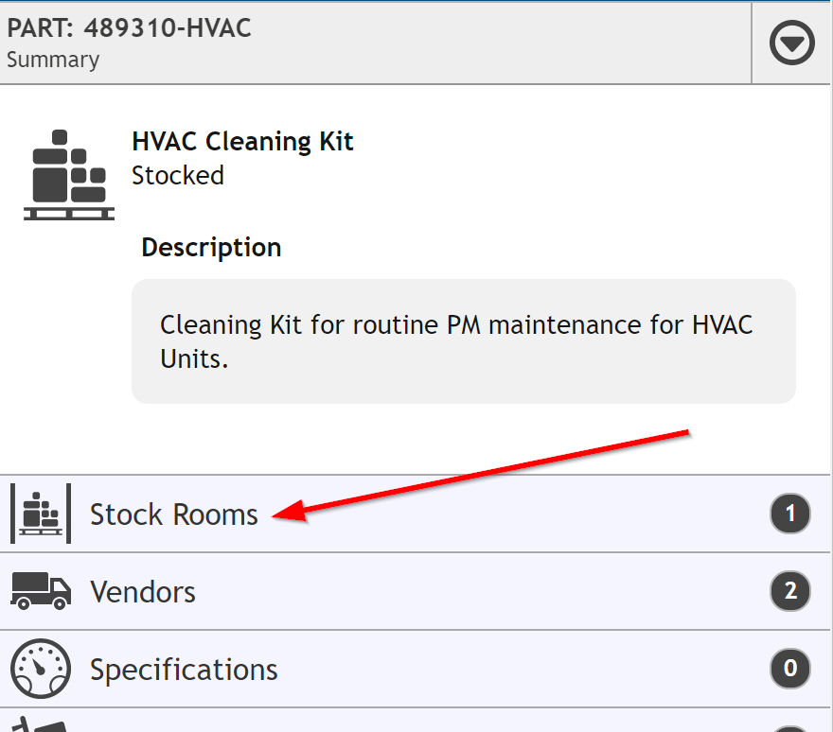Open the Vendors section

[x=415, y=591]
